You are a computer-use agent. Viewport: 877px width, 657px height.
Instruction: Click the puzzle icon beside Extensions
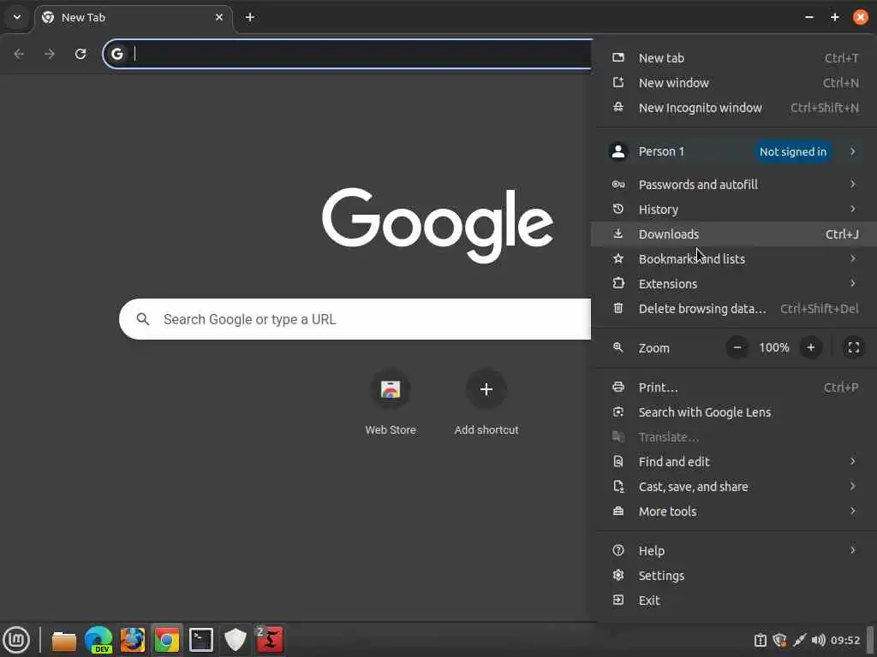point(618,283)
